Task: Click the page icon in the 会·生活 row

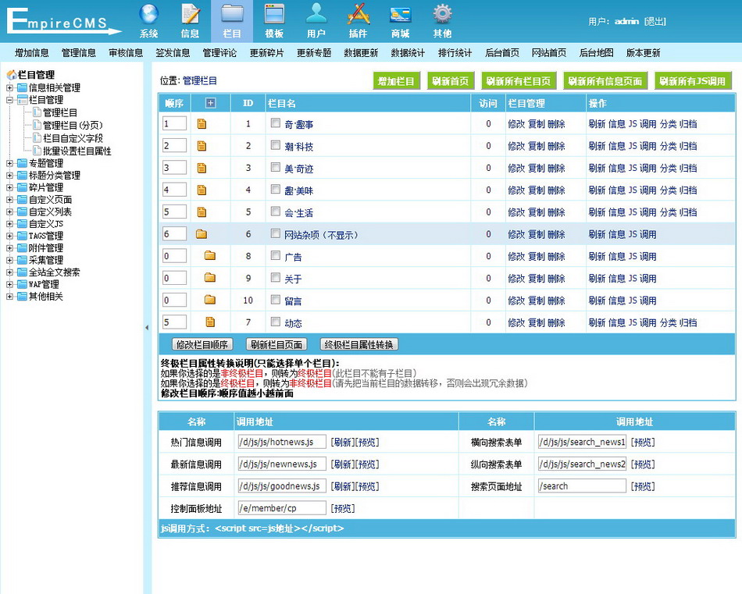Action: (202, 212)
